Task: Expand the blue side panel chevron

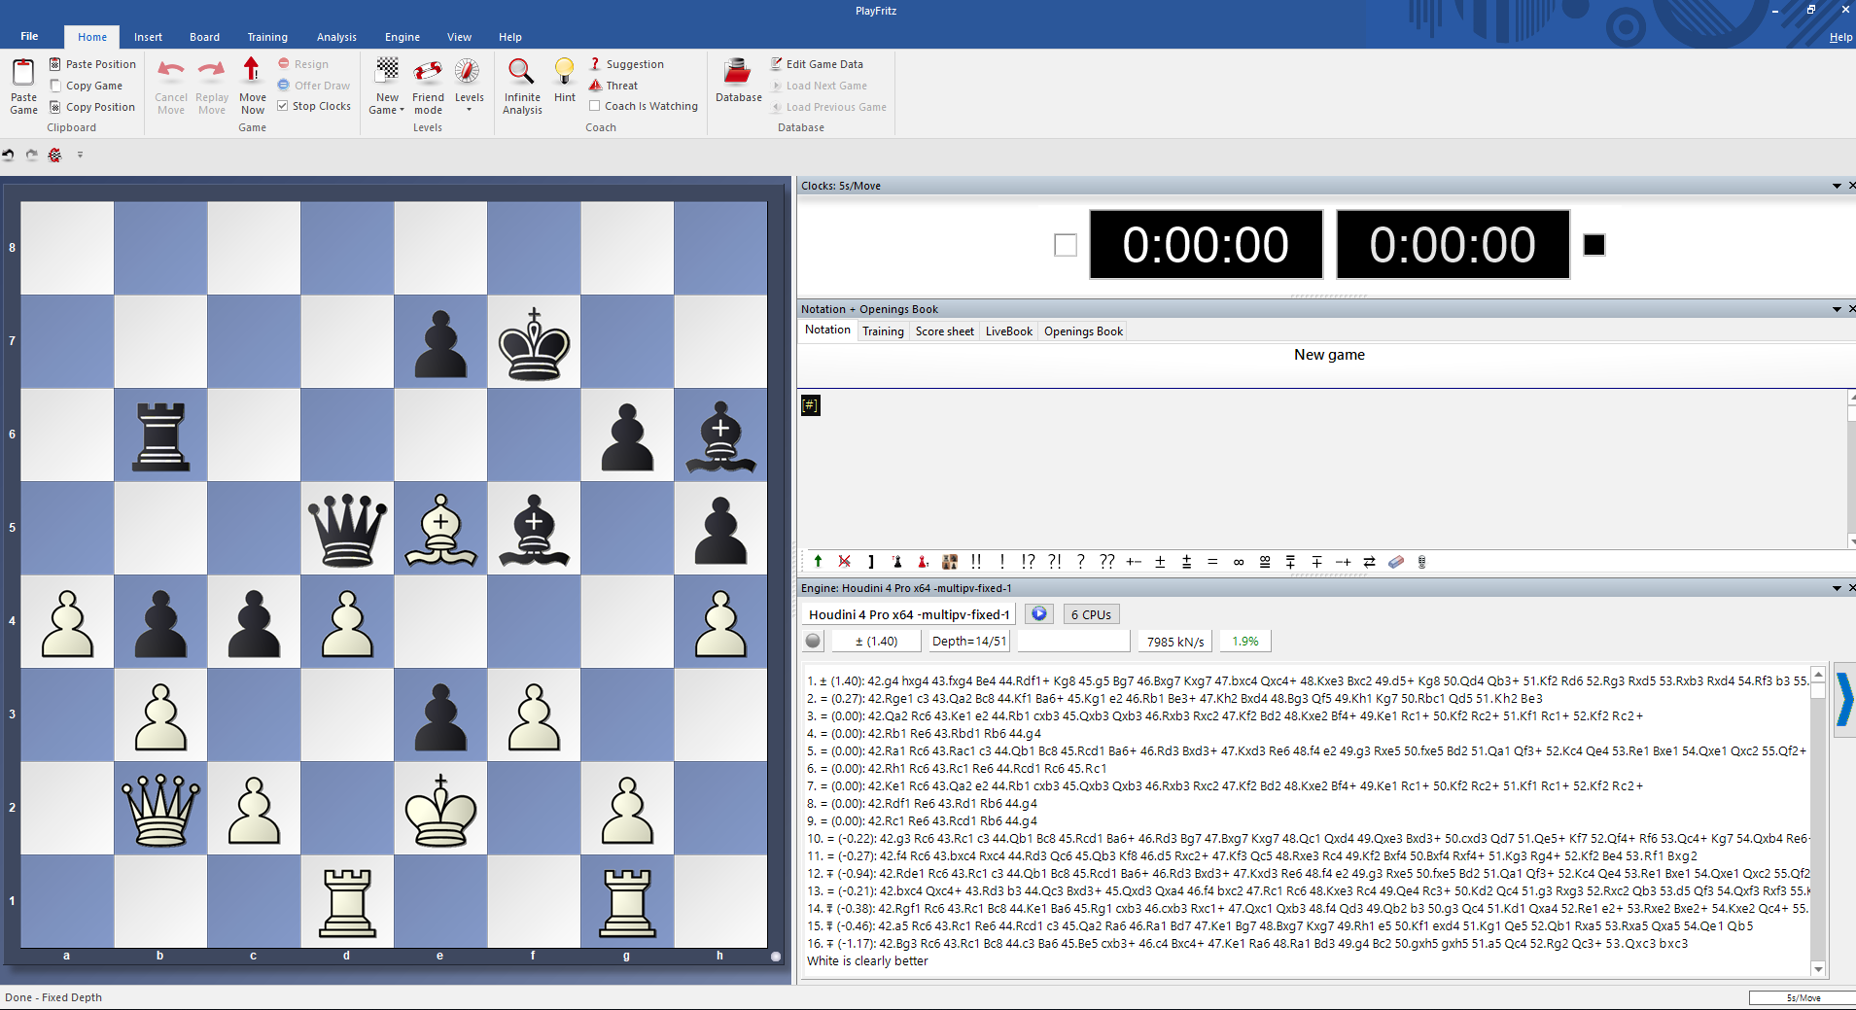Action: coord(1844,699)
